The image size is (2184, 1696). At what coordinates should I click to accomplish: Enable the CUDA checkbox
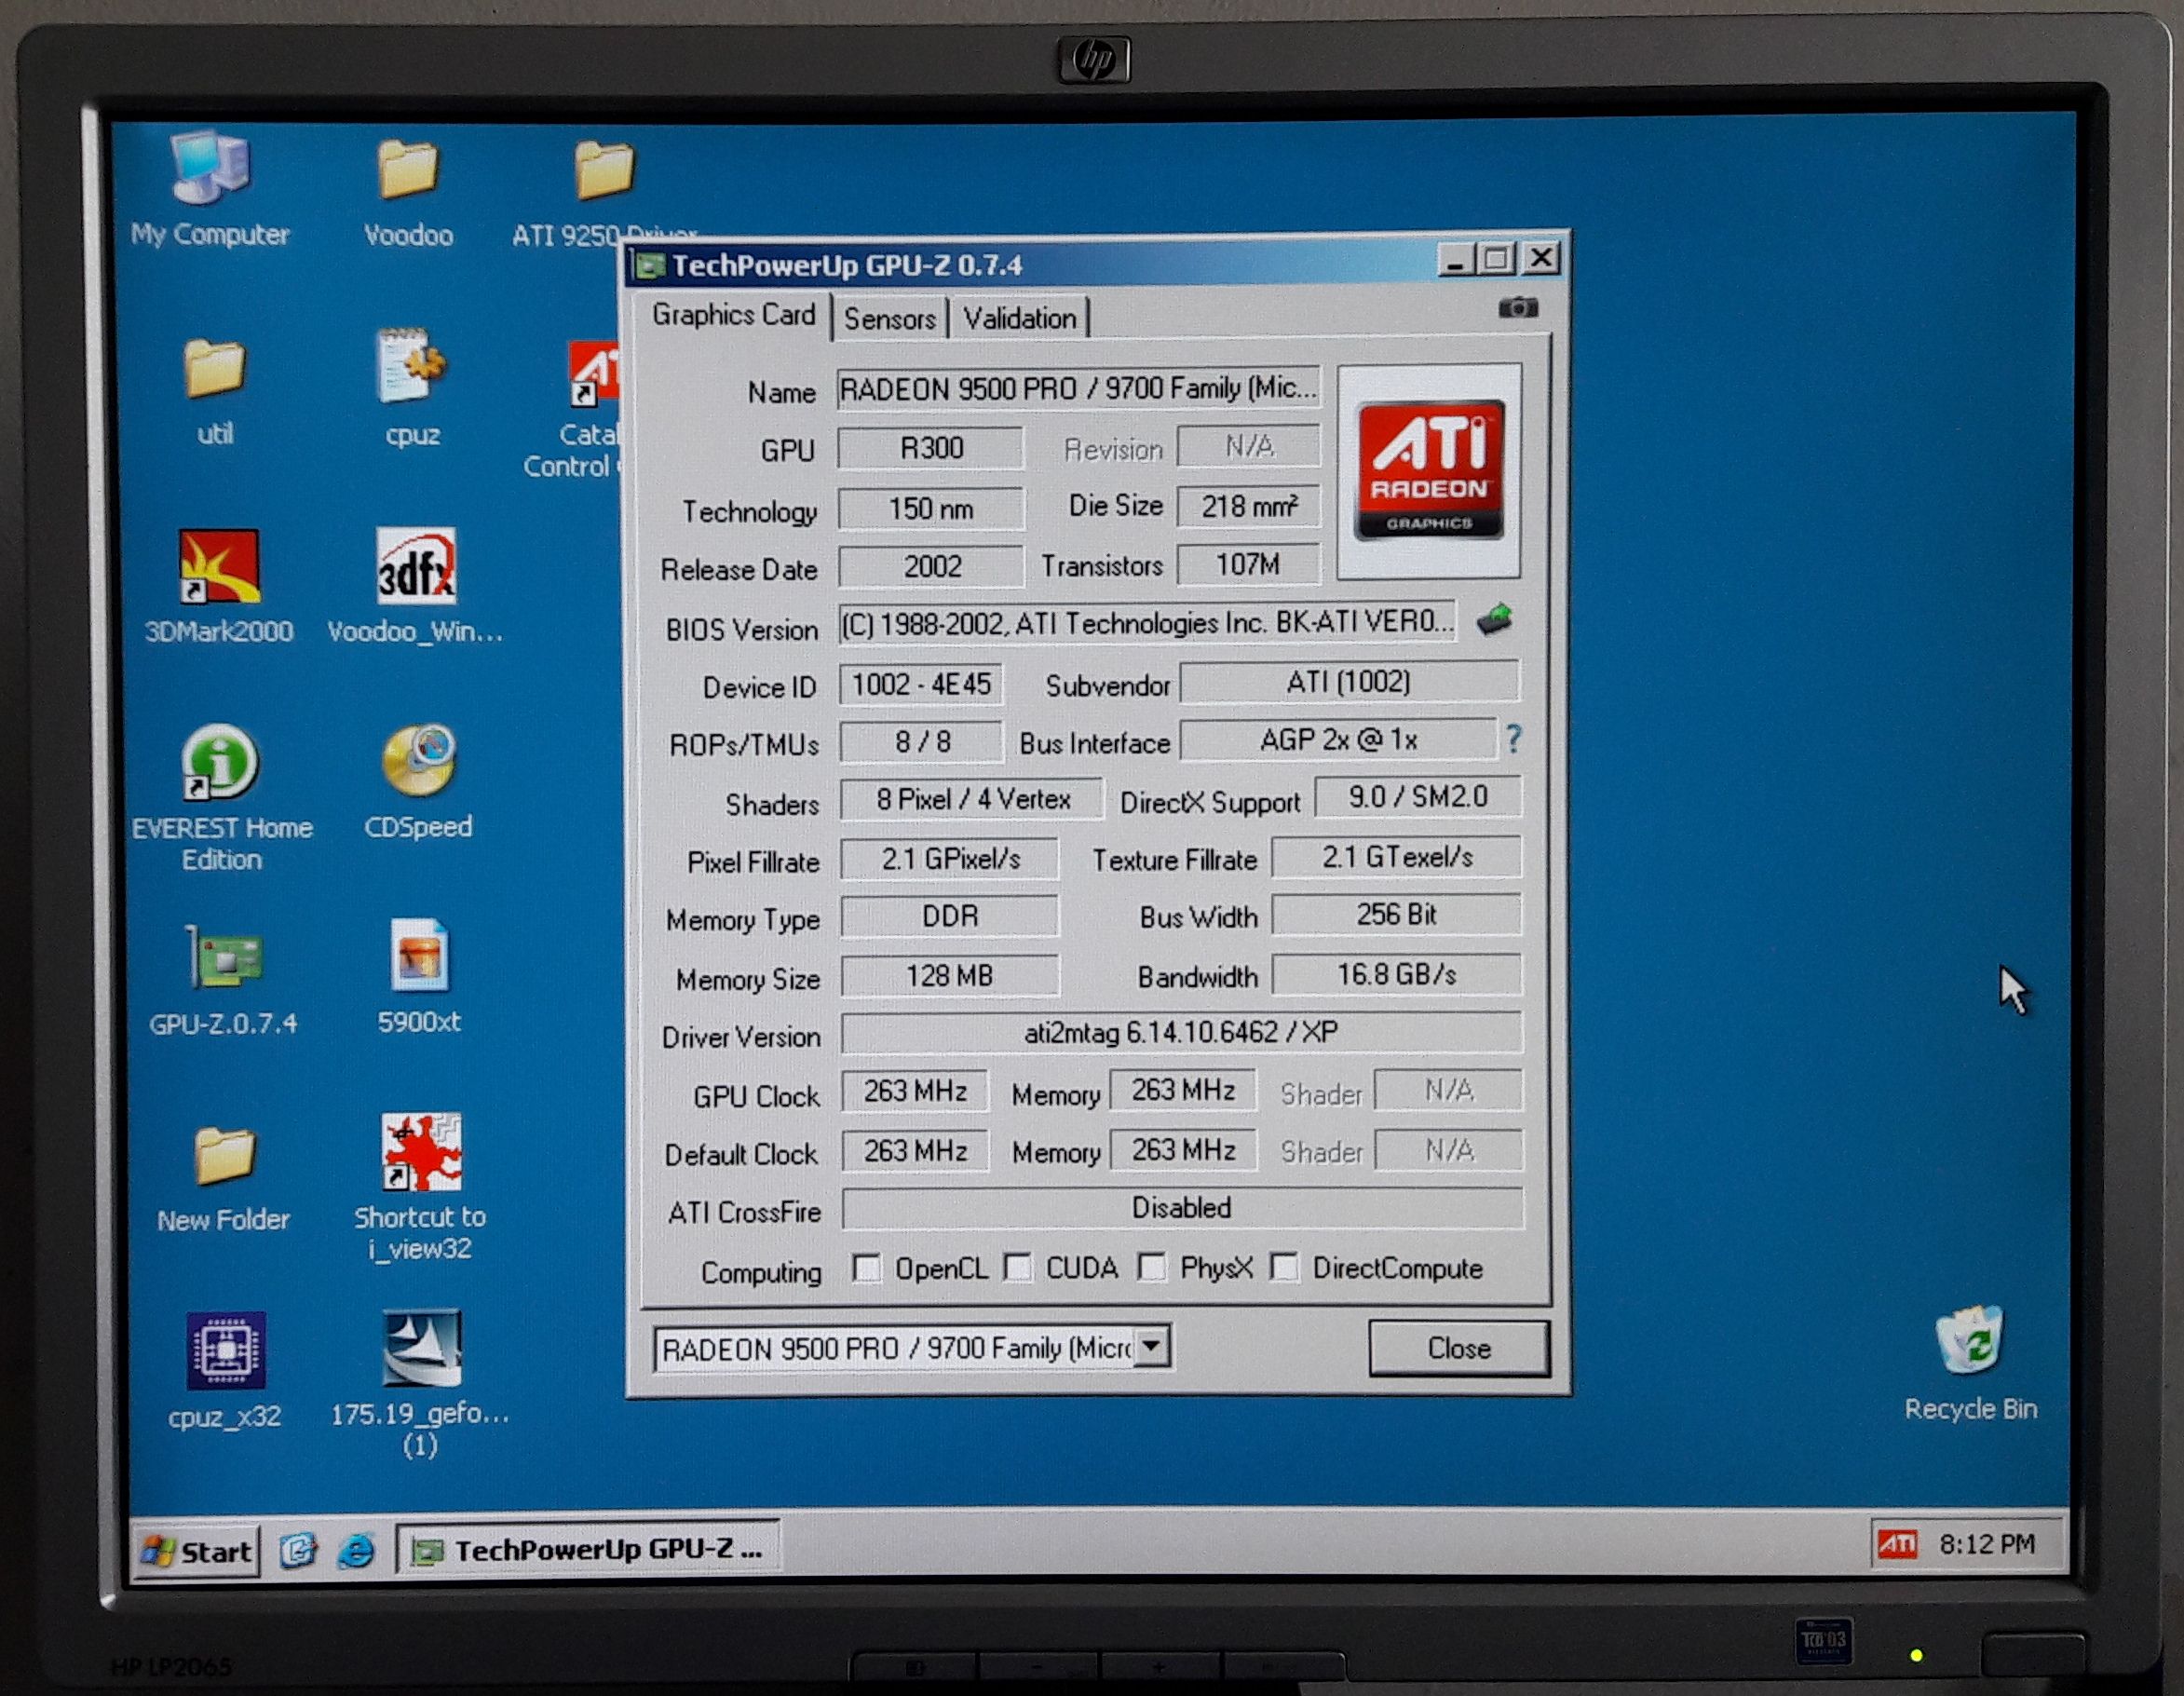pos(1018,1268)
